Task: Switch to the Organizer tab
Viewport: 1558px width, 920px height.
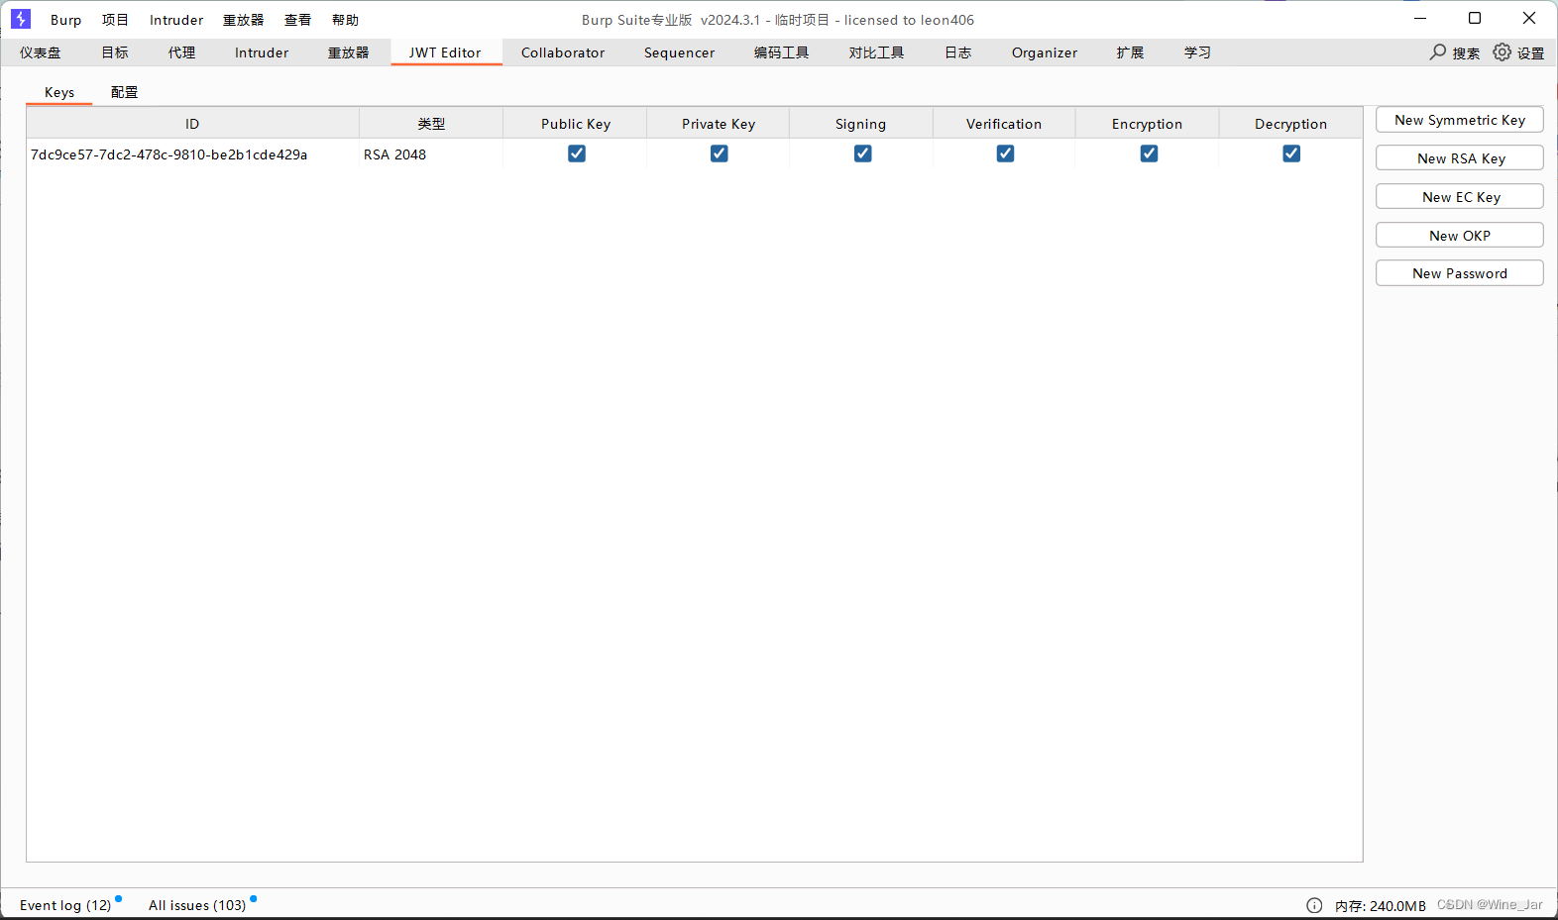Action: (1045, 52)
